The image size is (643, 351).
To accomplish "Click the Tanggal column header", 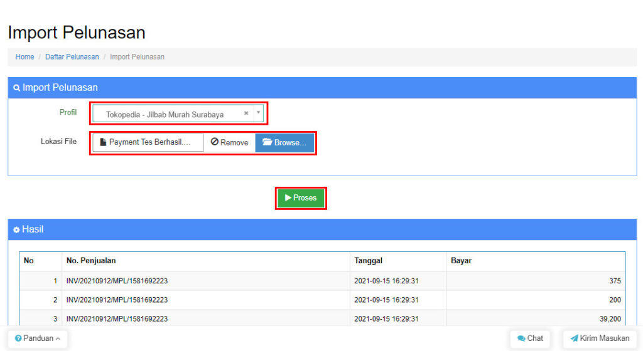I will coord(368,261).
